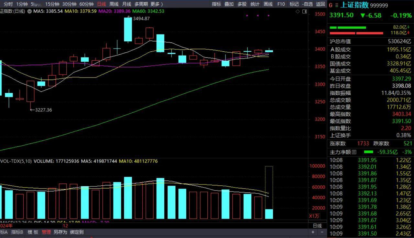The width and height of the screenshot is (414, 238).
Task: Click the tall cyan candle near 3494.87
Action: click(x=128, y=29)
